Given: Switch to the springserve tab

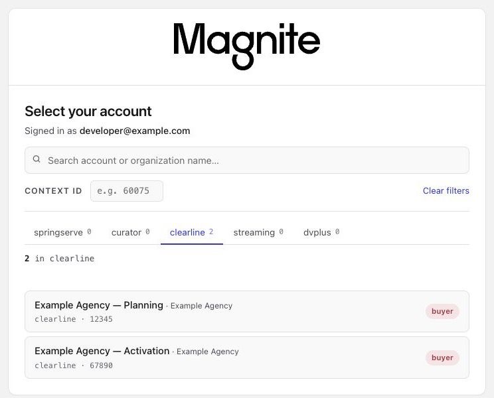Looking at the screenshot, I should (x=62, y=233).
